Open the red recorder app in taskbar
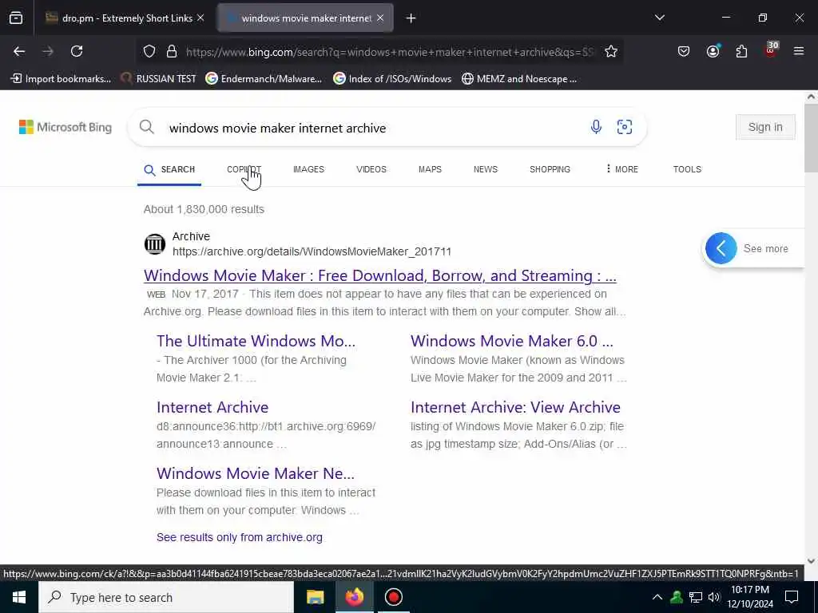This screenshot has height=613, width=818. click(393, 597)
